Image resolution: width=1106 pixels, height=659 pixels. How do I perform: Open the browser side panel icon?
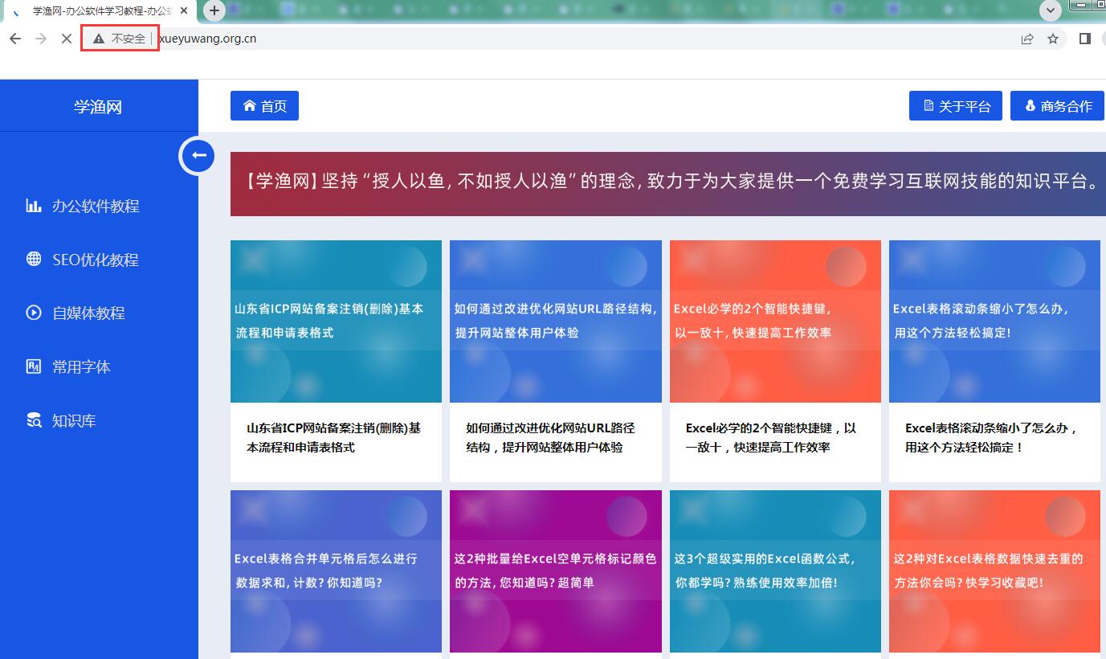click(1085, 39)
